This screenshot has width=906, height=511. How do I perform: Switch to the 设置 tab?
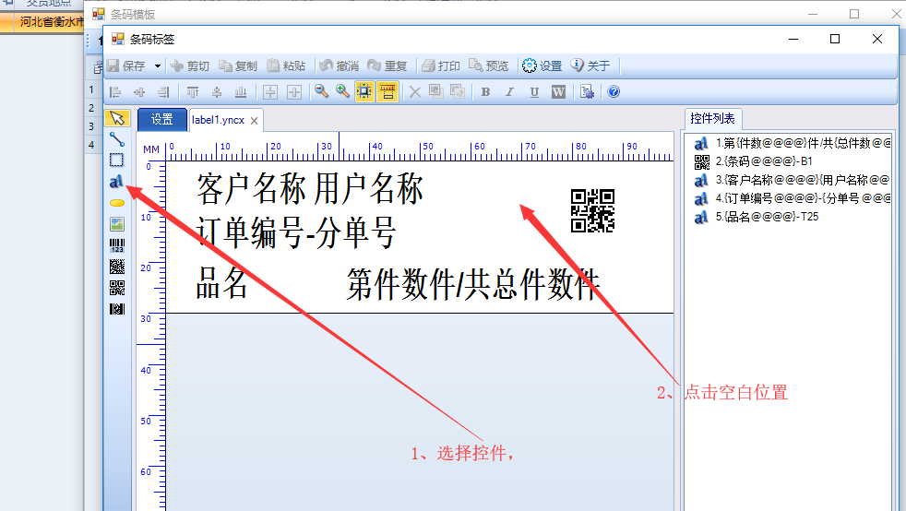[x=161, y=120]
